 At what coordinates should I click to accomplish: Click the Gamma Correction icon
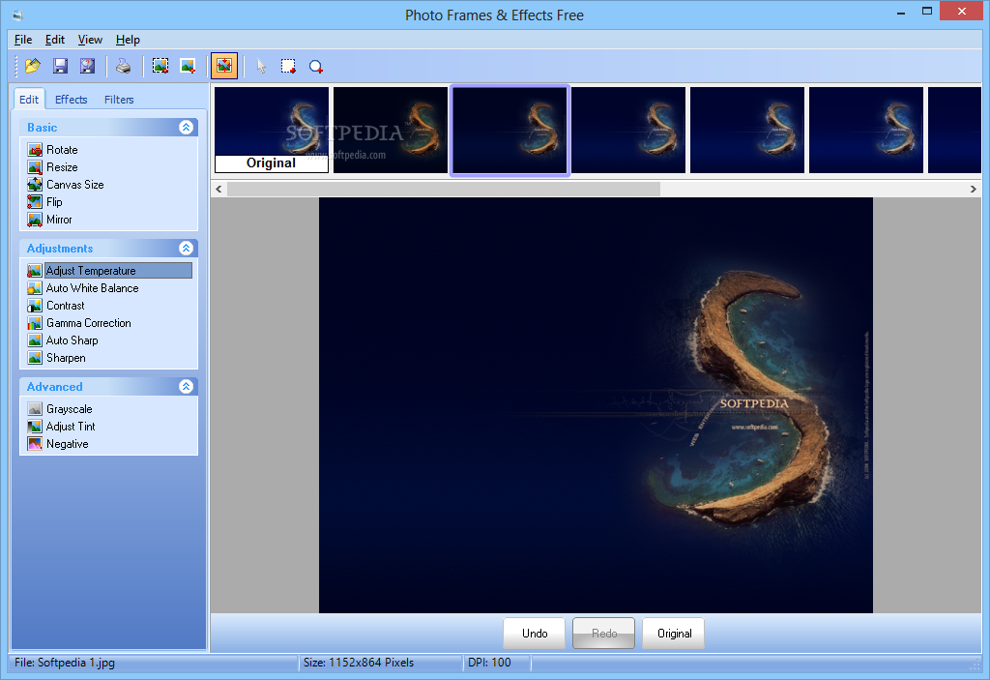pyautogui.click(x=35, y=323)
